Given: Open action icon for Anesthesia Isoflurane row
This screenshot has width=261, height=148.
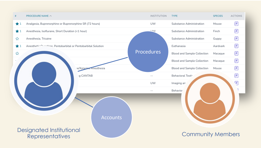Looking at the screenshot, I should [236, 31].
